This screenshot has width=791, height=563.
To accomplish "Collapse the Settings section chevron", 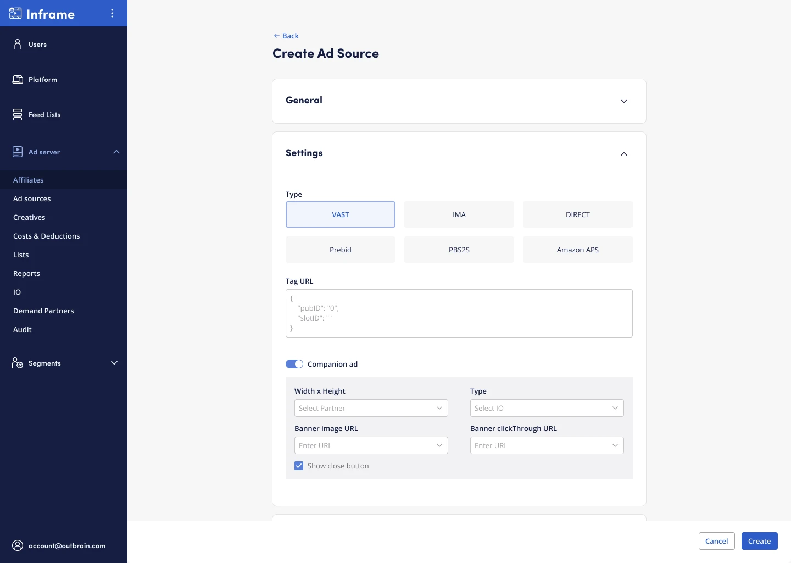I will [x=624, y=154].
